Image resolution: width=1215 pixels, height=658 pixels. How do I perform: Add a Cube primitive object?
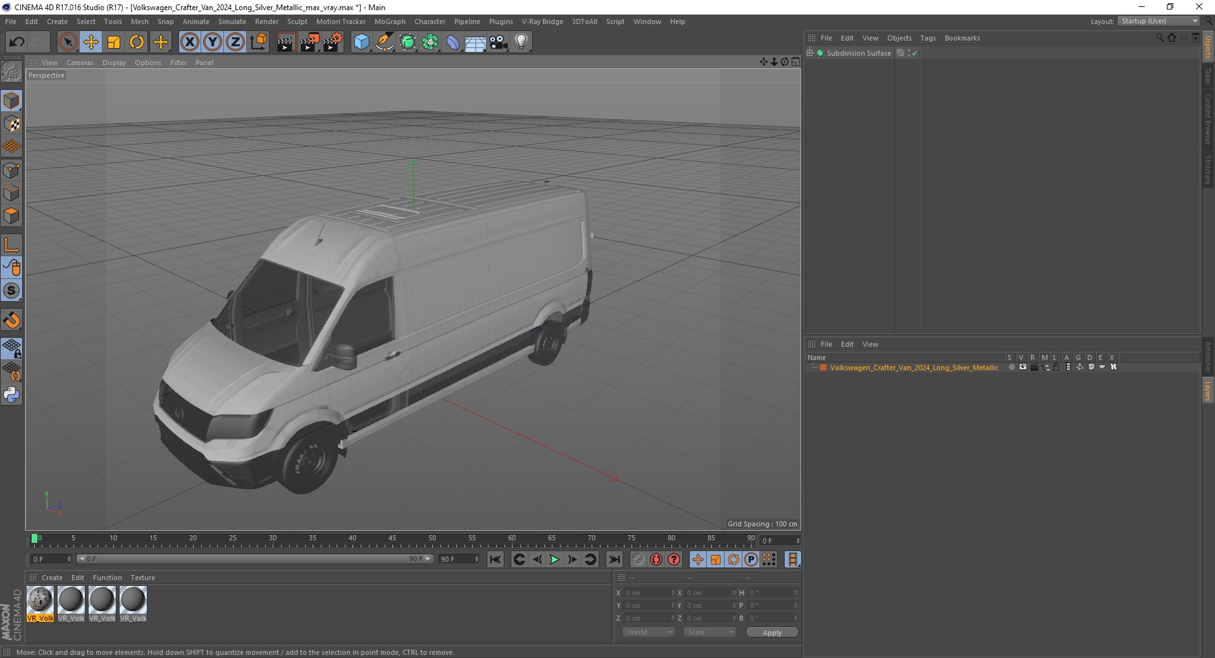click(x=361, y=42)
